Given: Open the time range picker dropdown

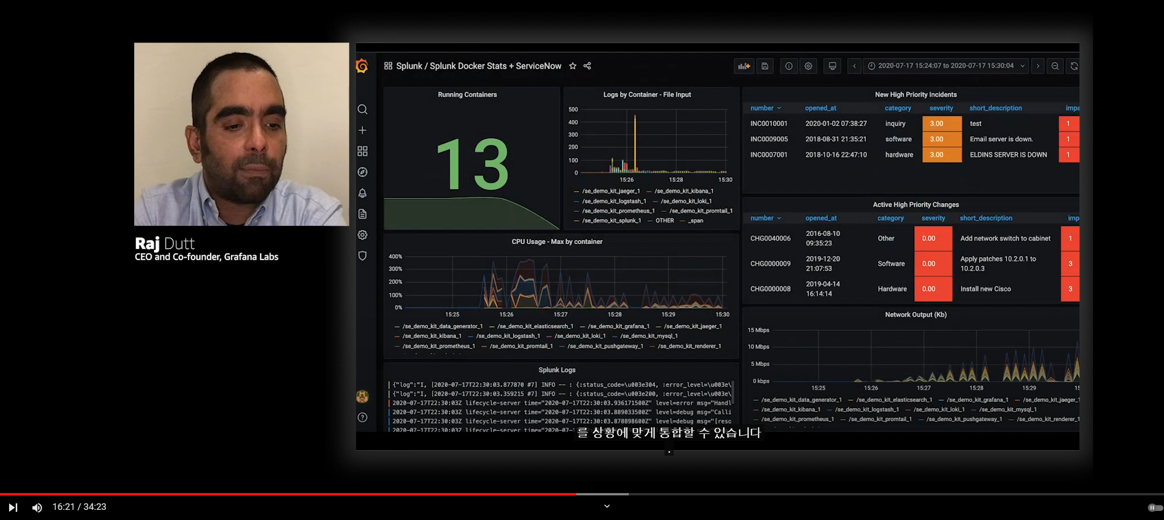Looking at the screenshot, I should 946,66.
